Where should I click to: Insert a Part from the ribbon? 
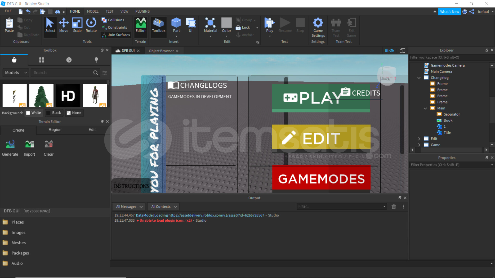[x=176, y=25]
